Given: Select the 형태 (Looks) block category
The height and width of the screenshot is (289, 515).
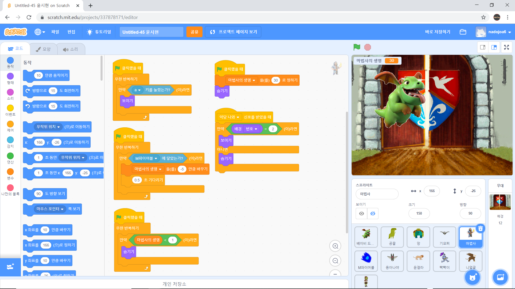Looking at the screenshot, I should pos(10,79).
